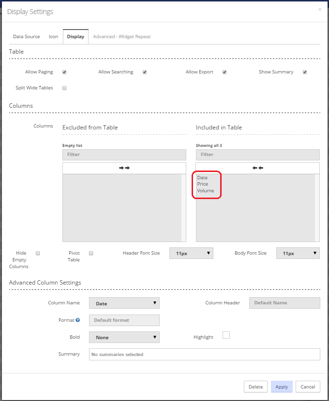Move all columns to Excluded with double left arrows

[257, 168]
